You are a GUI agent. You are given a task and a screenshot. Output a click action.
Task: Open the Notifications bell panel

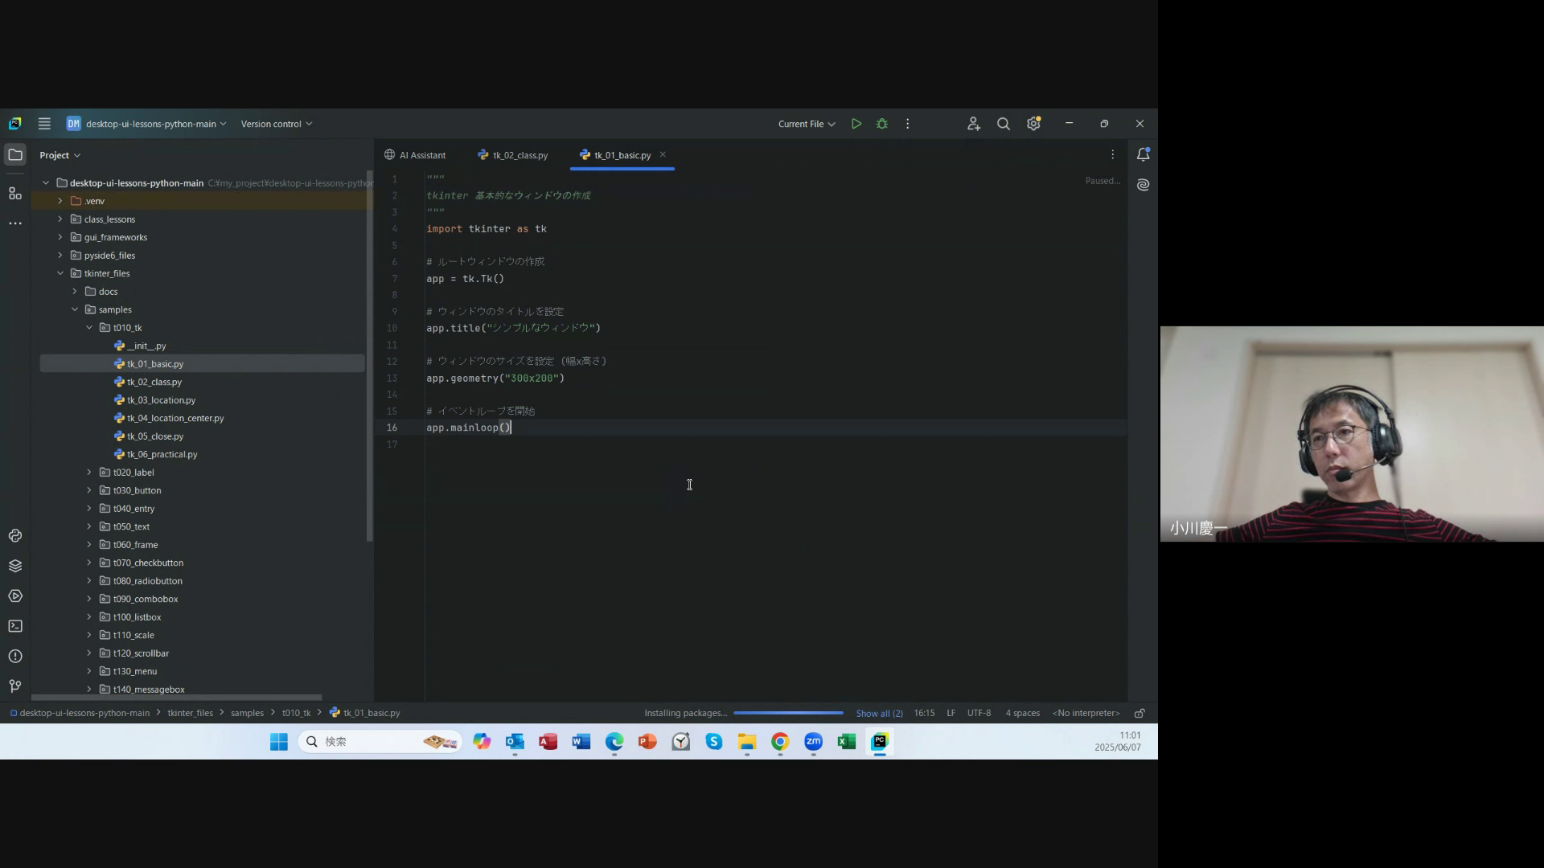click(1143, 154)
